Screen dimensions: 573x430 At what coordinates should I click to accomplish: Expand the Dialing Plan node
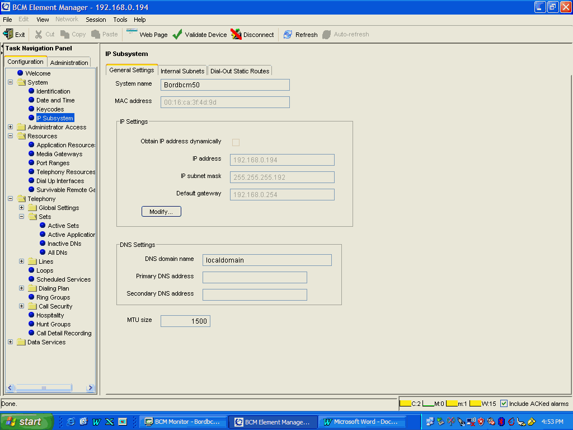(22, 288)
